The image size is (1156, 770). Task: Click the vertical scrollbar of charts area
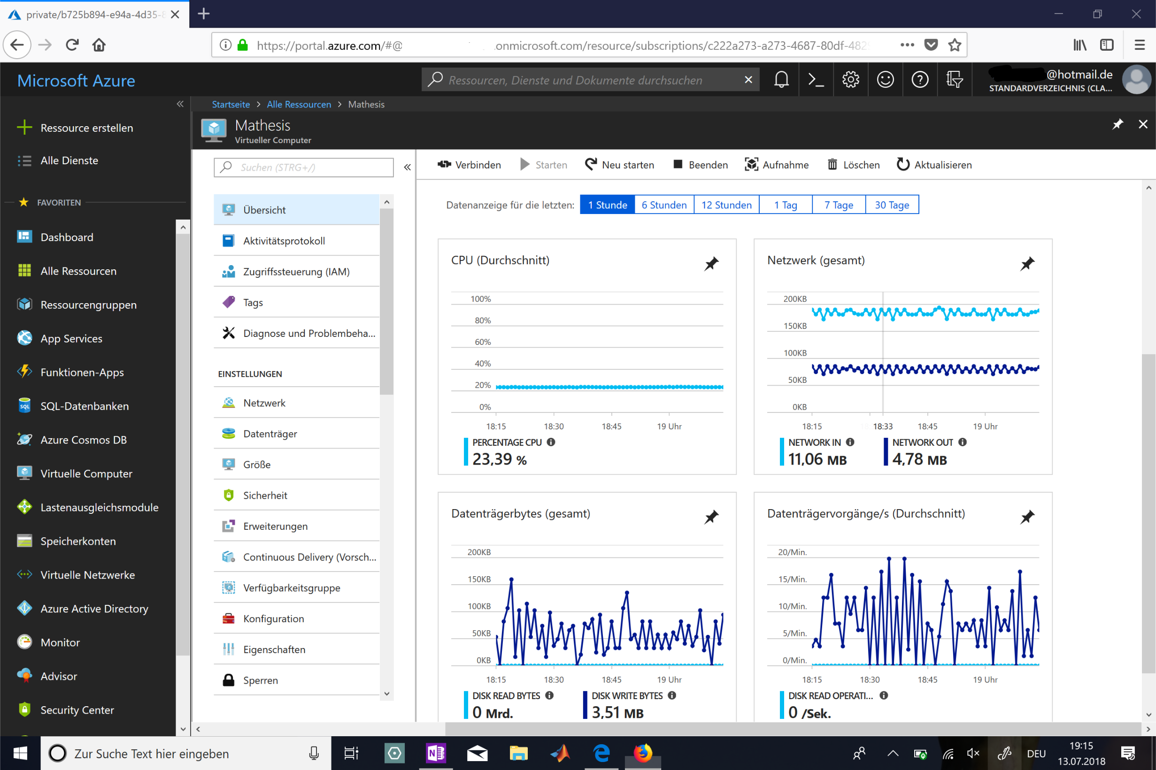pos(1148,513)
